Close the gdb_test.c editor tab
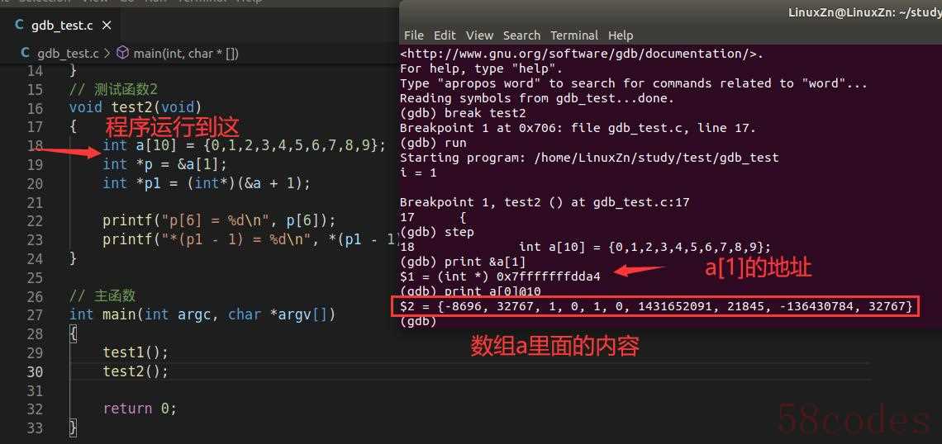This screenshot has height=444, width=942. pos(107,26)
